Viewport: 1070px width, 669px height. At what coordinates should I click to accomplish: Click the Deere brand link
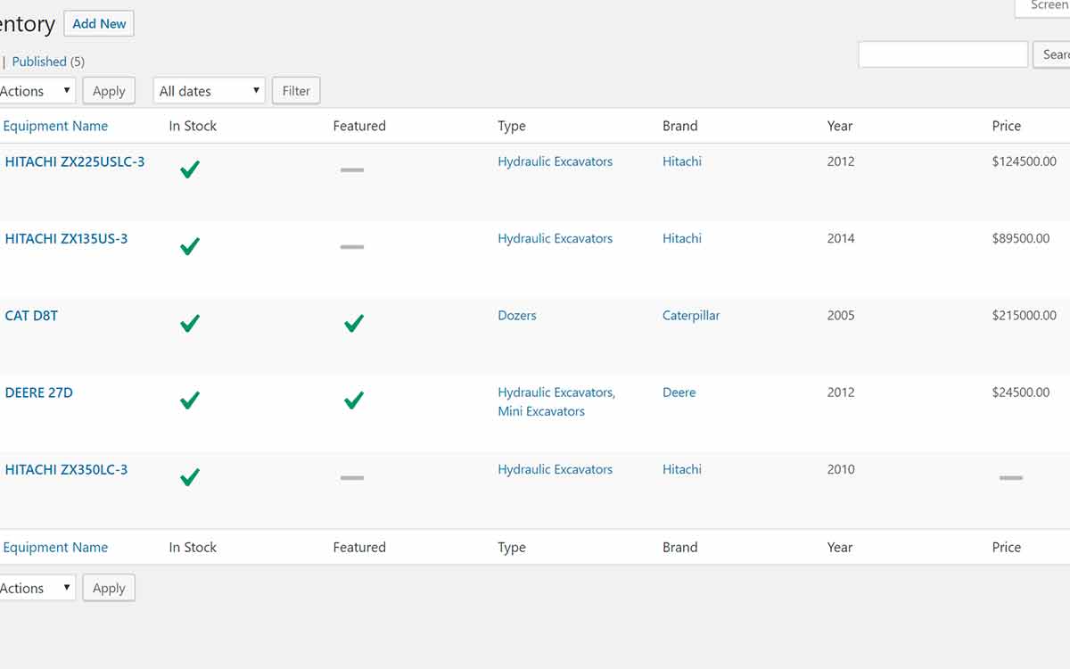tap(679, 392)
